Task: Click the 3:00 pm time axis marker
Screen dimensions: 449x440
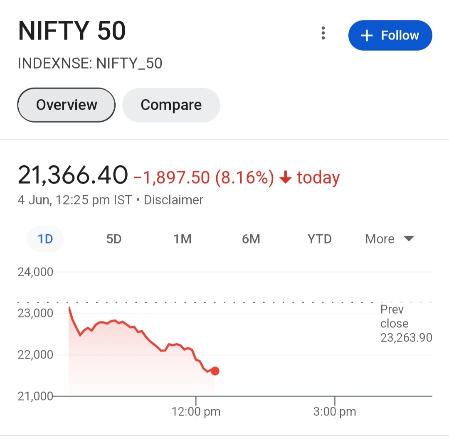Action: point(335,412)
